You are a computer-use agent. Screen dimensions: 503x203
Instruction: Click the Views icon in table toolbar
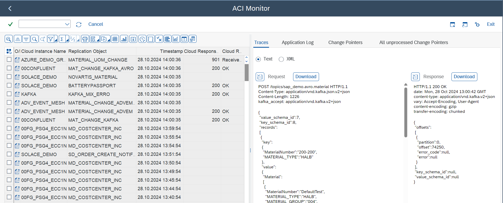coord(93,39)
